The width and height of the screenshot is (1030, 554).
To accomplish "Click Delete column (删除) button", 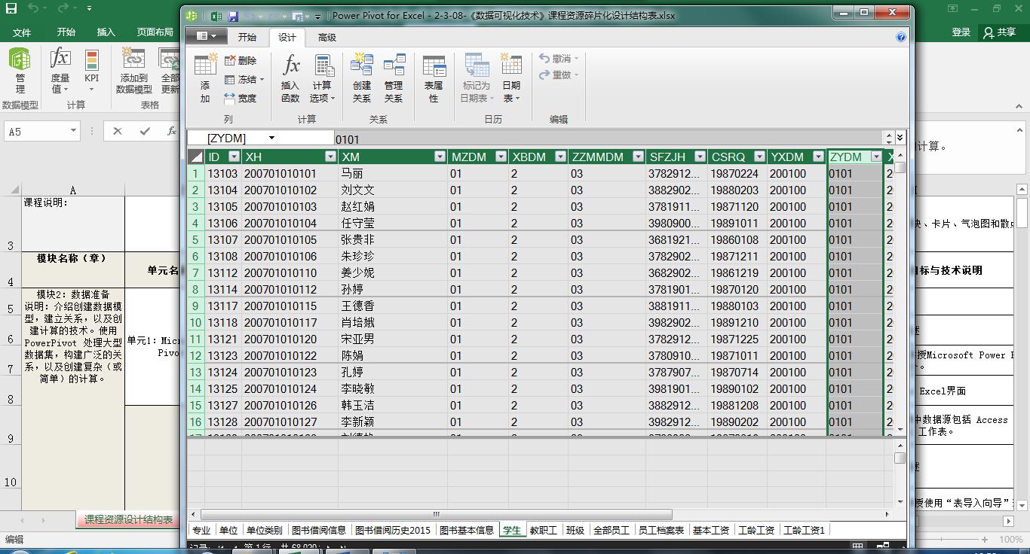I will point(241,61).
